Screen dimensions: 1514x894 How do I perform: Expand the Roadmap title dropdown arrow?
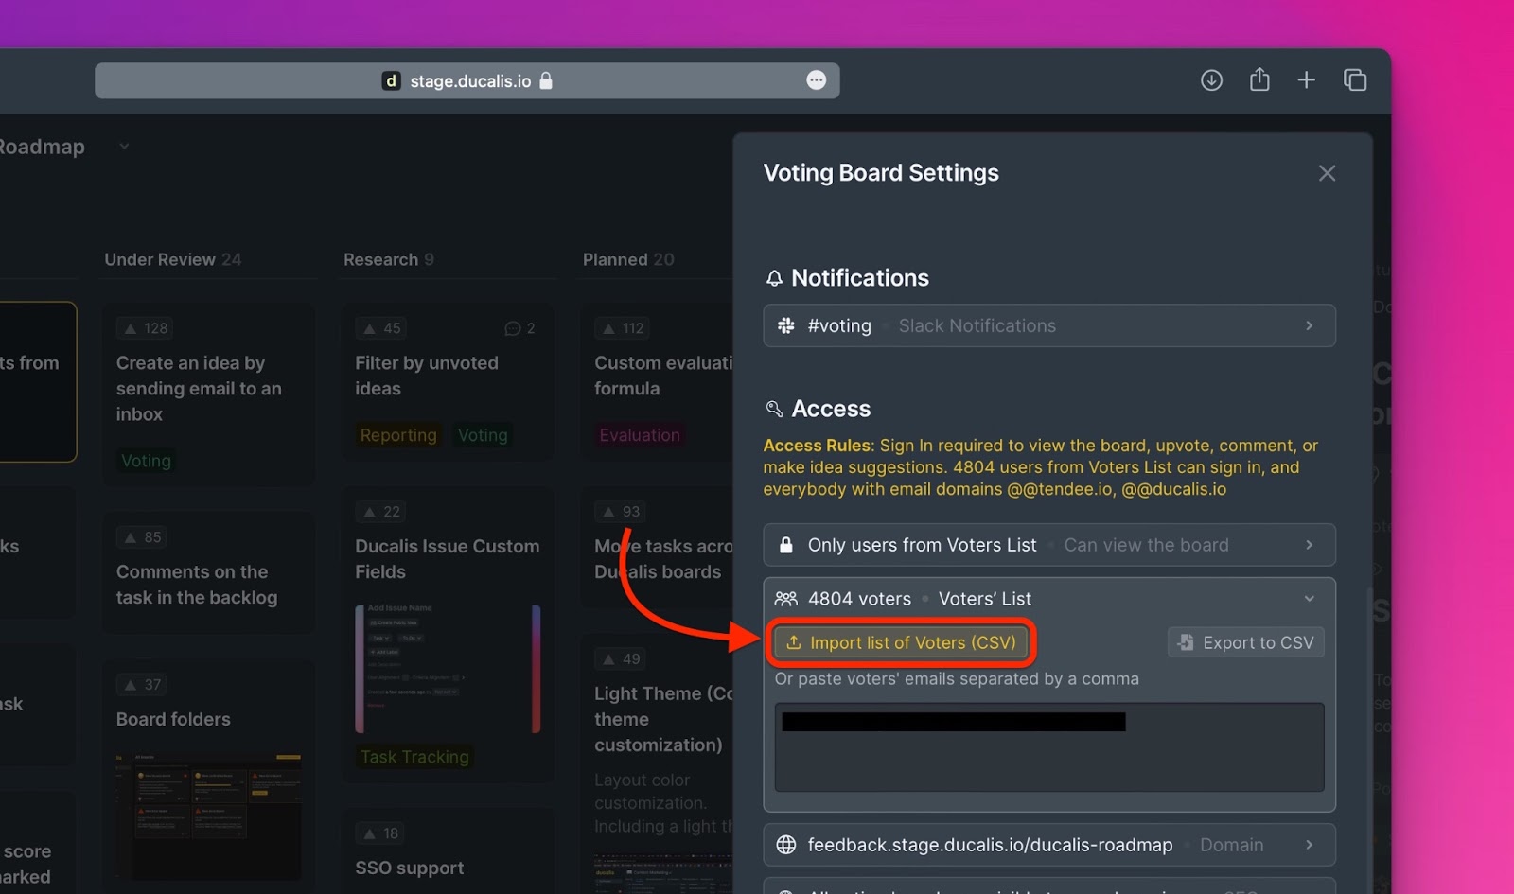click(x=124, y=147)
